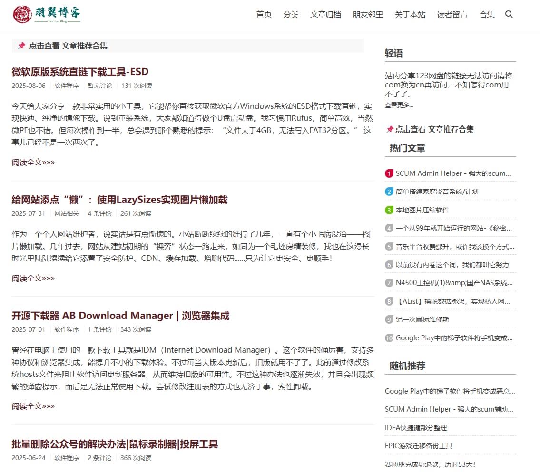Image resolution: width=540 pixels, height=472 pixels.
Task: Visit the 读者留言 page
Action: click(452, 14)
